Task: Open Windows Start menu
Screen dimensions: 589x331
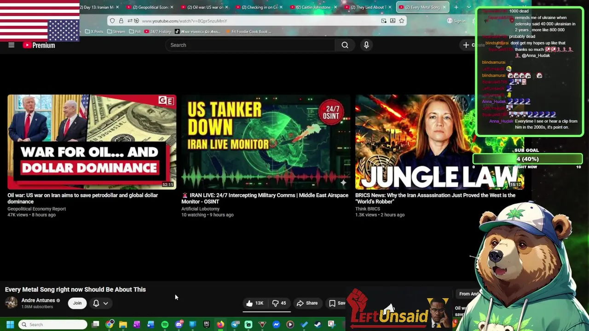Action: [10, 325]
